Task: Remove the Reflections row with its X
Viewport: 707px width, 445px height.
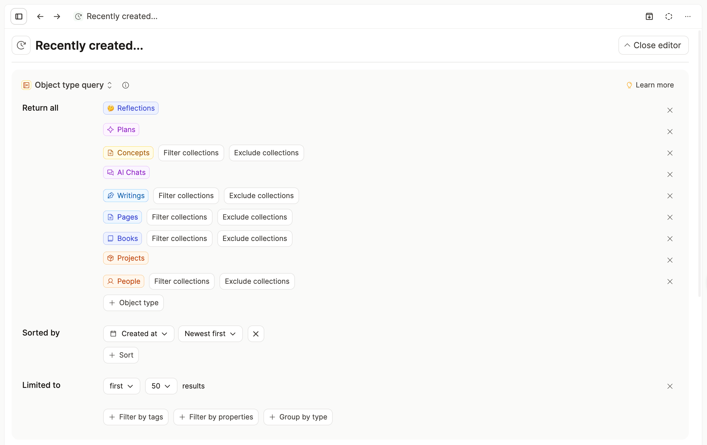Action: [x=670, y=110]
